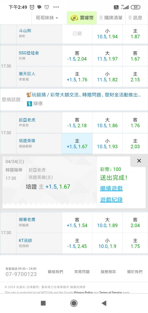Click the 繼續遊戲 link
This screenshot has height=313, width=148.
coord(111,188)
